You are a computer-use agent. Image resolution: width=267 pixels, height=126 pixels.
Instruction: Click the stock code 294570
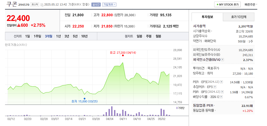point(24,5)
